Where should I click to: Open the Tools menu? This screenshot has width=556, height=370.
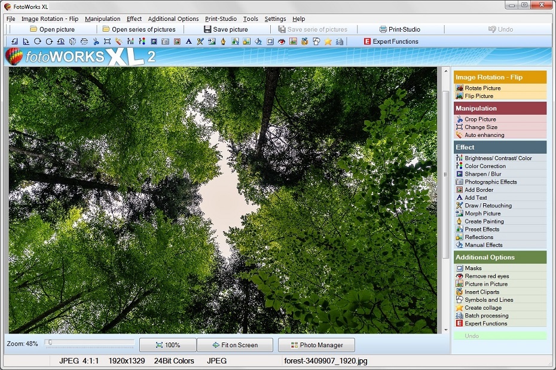coord(250,19)
